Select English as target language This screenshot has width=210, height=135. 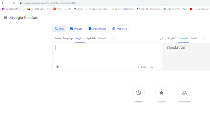[172, 38]
